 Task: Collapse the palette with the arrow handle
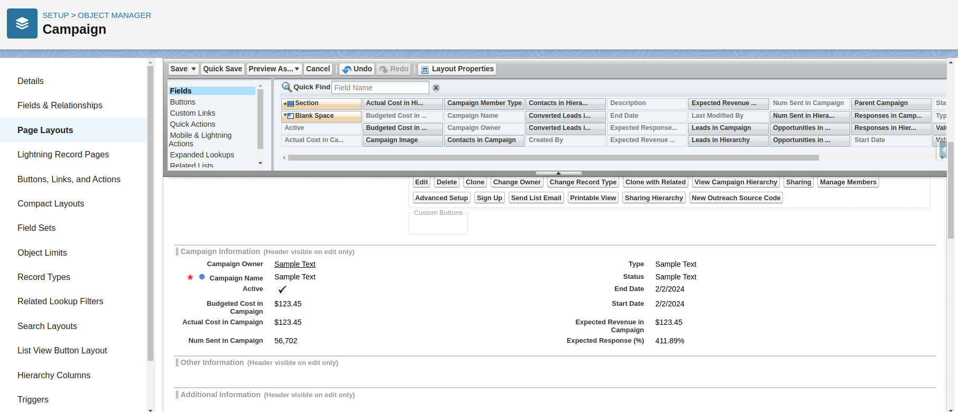tap(558, 173)
